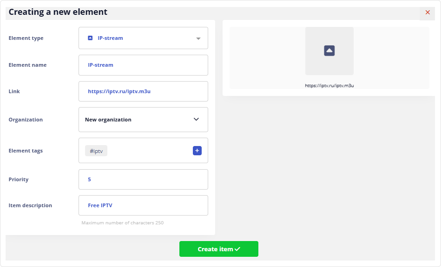Click the checkmark icon on Create item

237,249
